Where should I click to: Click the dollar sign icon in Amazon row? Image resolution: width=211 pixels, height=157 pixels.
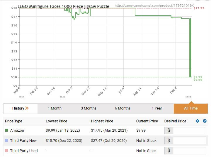(x=169, y=130)
